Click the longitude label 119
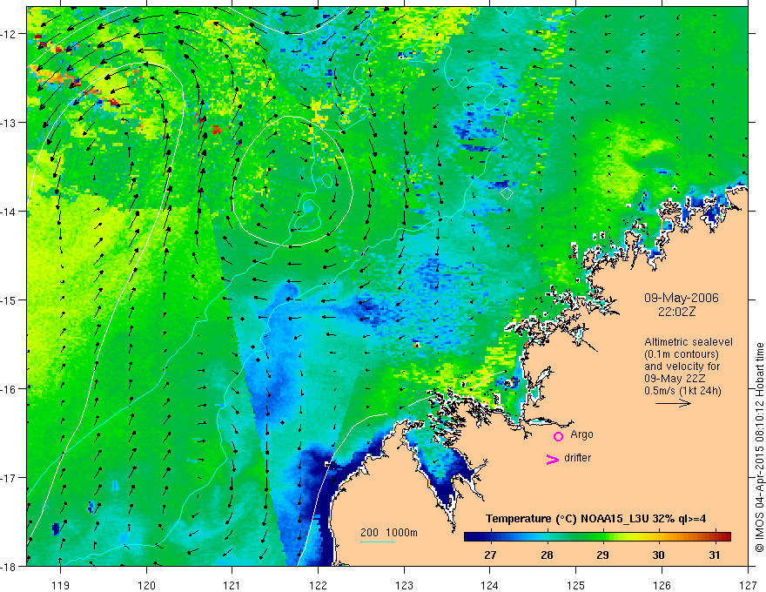This screenshot has width=766, height=592. [61, 585]
